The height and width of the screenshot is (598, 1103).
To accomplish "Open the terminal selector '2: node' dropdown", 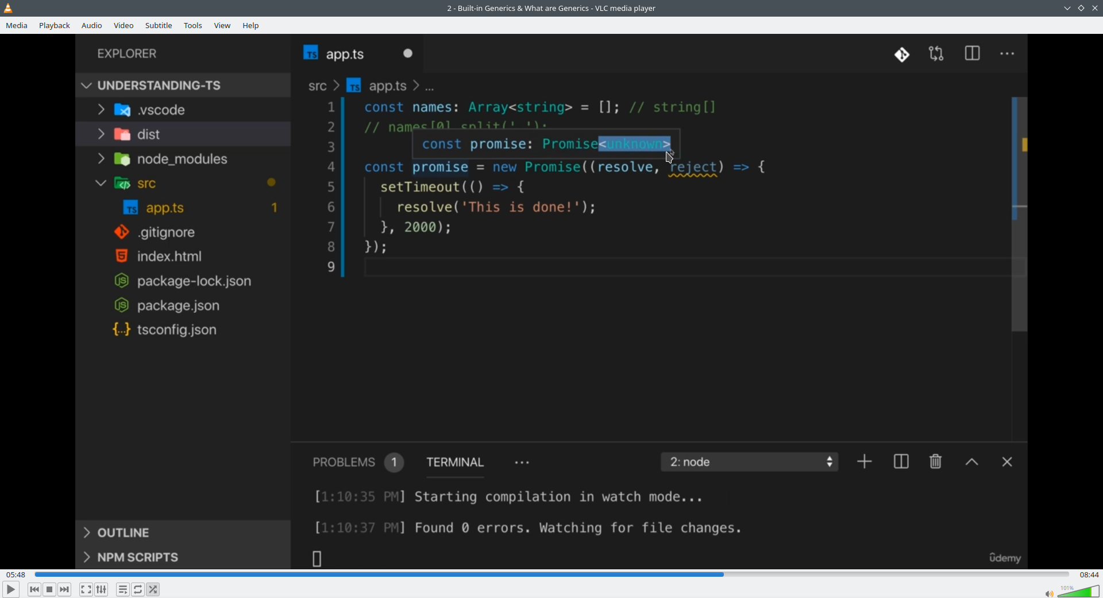I will 750,463.
